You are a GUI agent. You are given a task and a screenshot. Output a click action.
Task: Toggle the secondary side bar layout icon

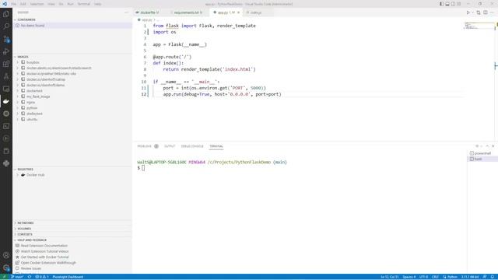tap(453, 4)
